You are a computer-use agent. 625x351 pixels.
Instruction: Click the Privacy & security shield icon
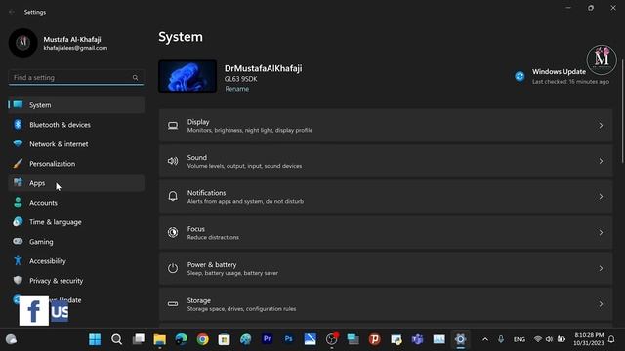click(18, 280)
